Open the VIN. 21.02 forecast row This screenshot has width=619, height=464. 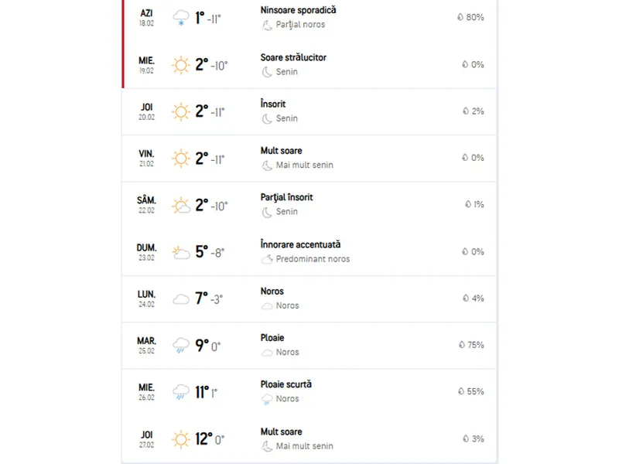(309, 159)
